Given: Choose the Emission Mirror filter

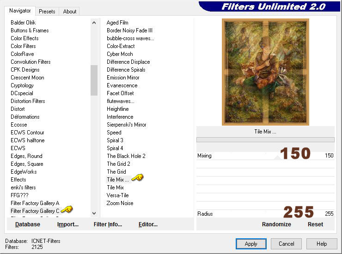Looking at the screenshot, I should coord(123,78).
